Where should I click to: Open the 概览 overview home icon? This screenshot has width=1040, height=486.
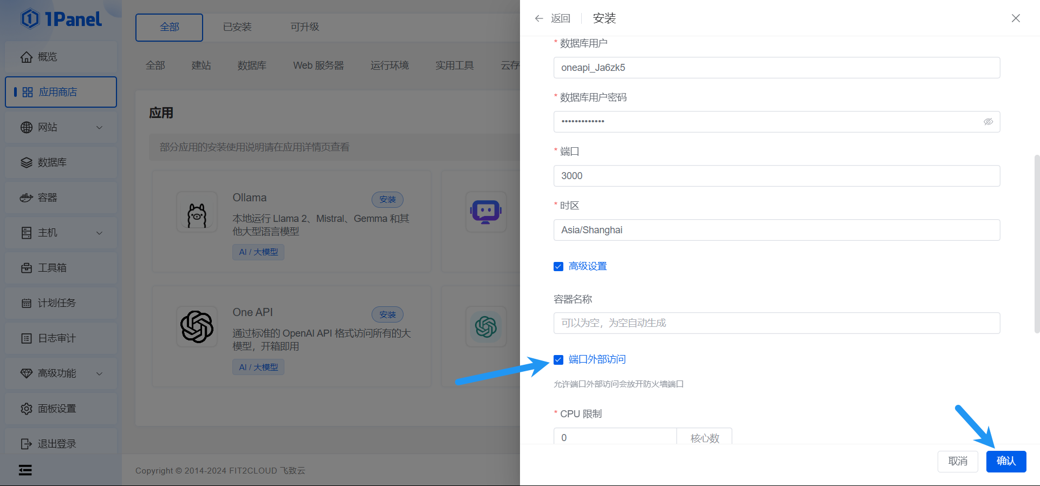26,57
